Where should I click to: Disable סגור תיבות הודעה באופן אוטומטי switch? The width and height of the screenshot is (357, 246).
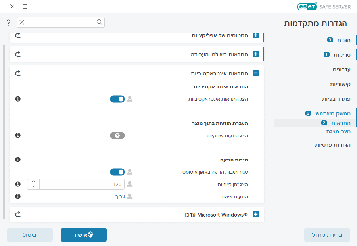[117, 172]
